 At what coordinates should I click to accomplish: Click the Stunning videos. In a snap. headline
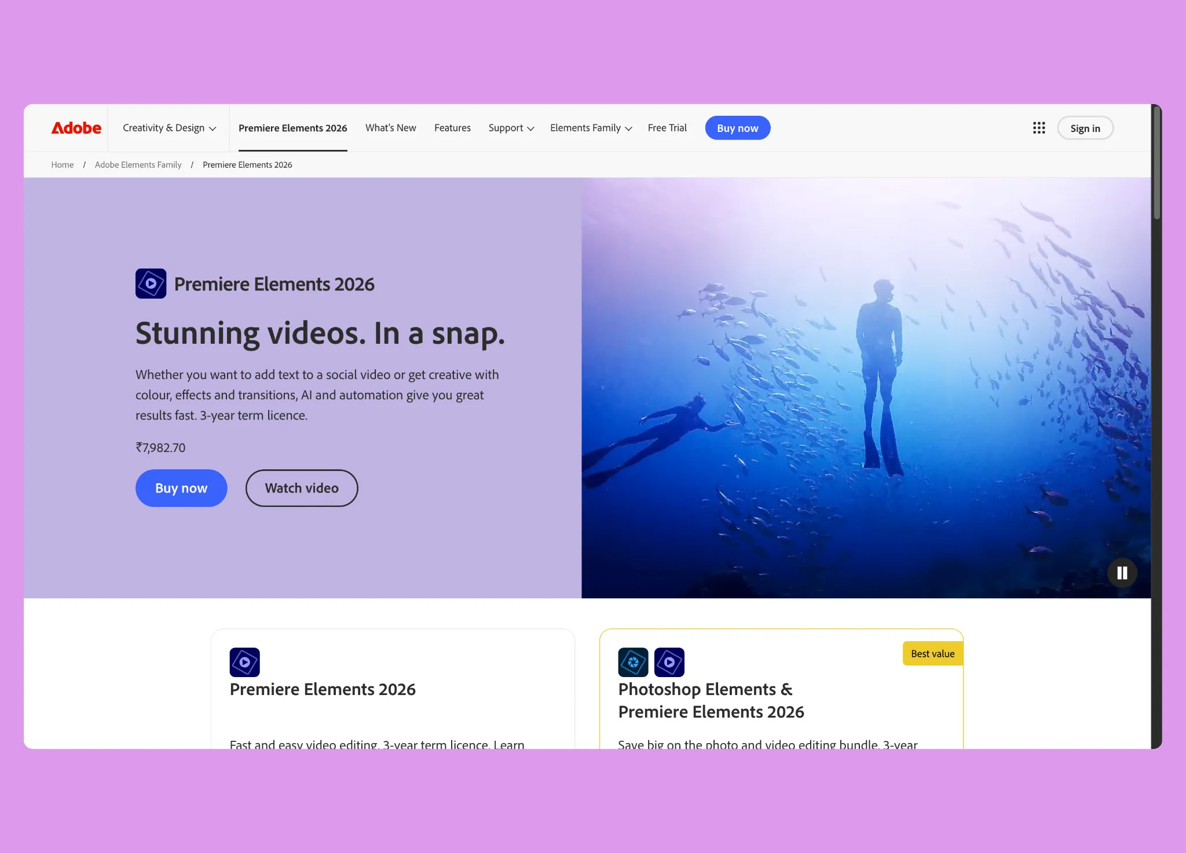[320, 333]
